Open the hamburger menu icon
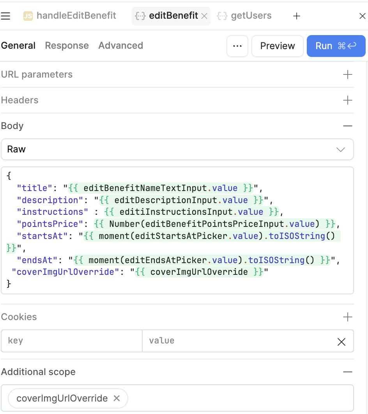 click(5, 16)
